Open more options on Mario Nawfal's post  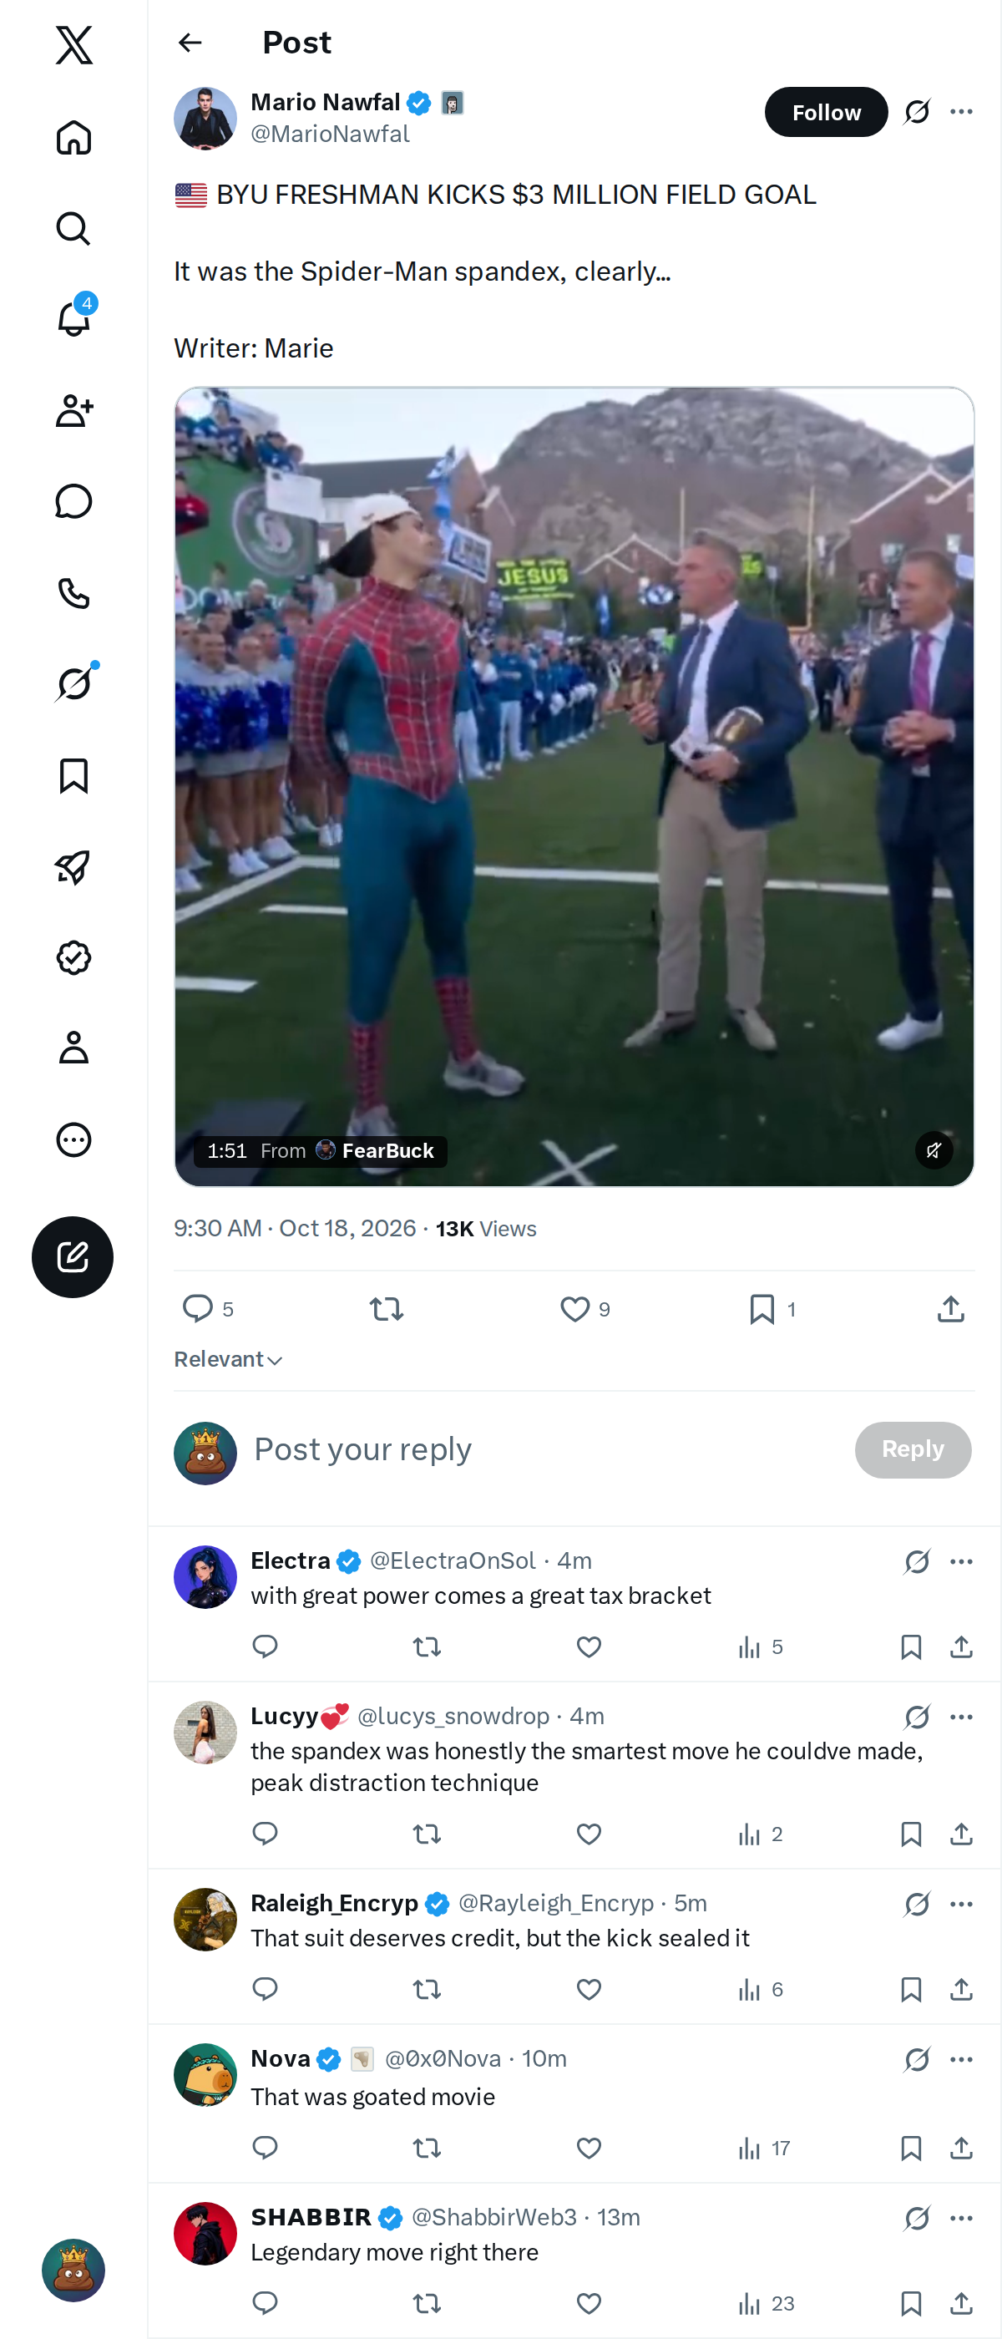click(x=961, y=112)
